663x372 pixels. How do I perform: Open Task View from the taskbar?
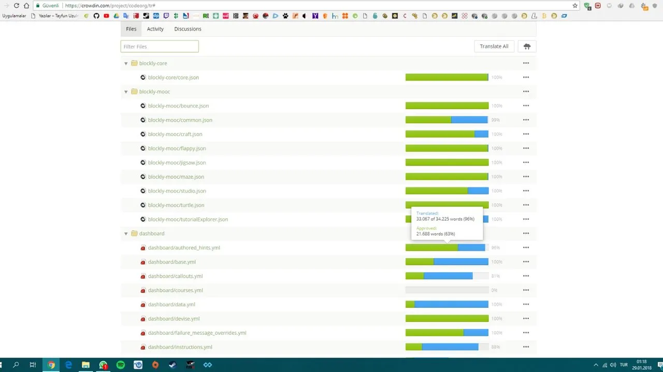click(x=33, y=365)
